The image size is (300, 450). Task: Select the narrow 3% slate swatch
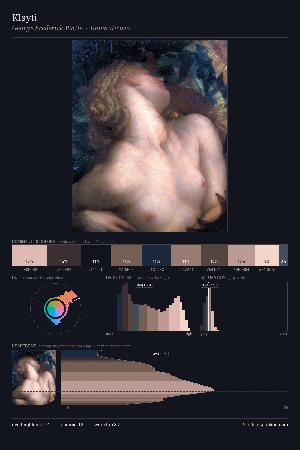(x=283, y=255)
